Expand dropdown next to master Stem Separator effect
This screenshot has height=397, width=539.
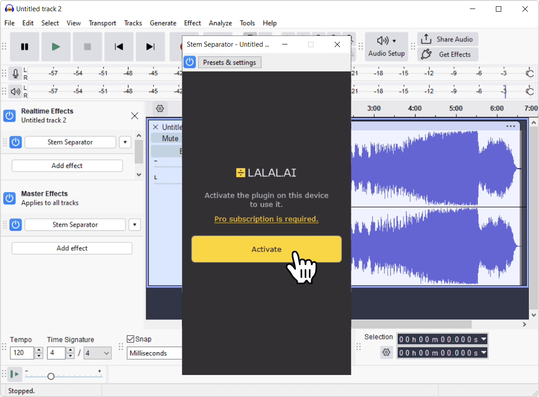click(x=135, y=225)
